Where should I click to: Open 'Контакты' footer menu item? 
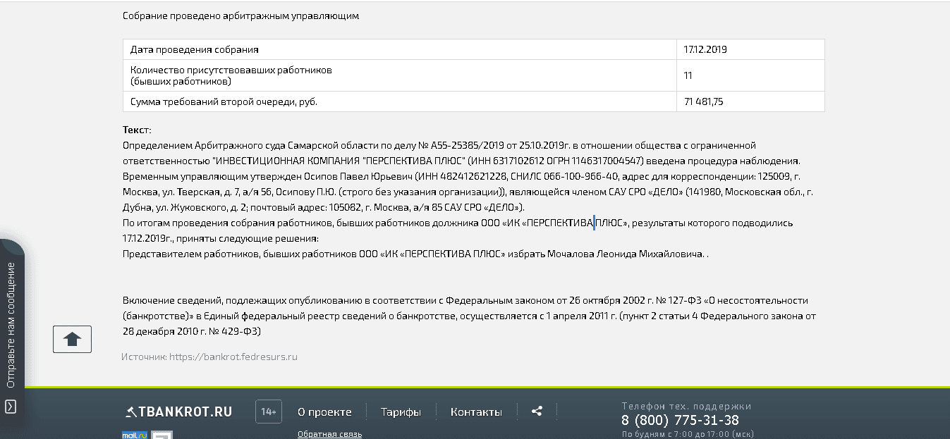coord(476,412)
